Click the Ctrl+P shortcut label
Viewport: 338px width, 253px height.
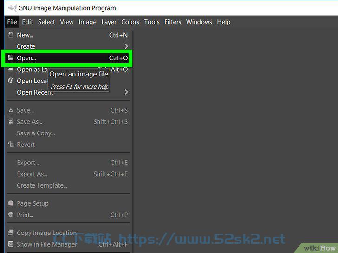(119, 215)
